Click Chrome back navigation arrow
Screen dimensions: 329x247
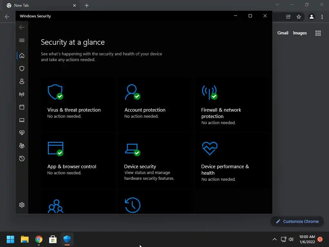7,17
